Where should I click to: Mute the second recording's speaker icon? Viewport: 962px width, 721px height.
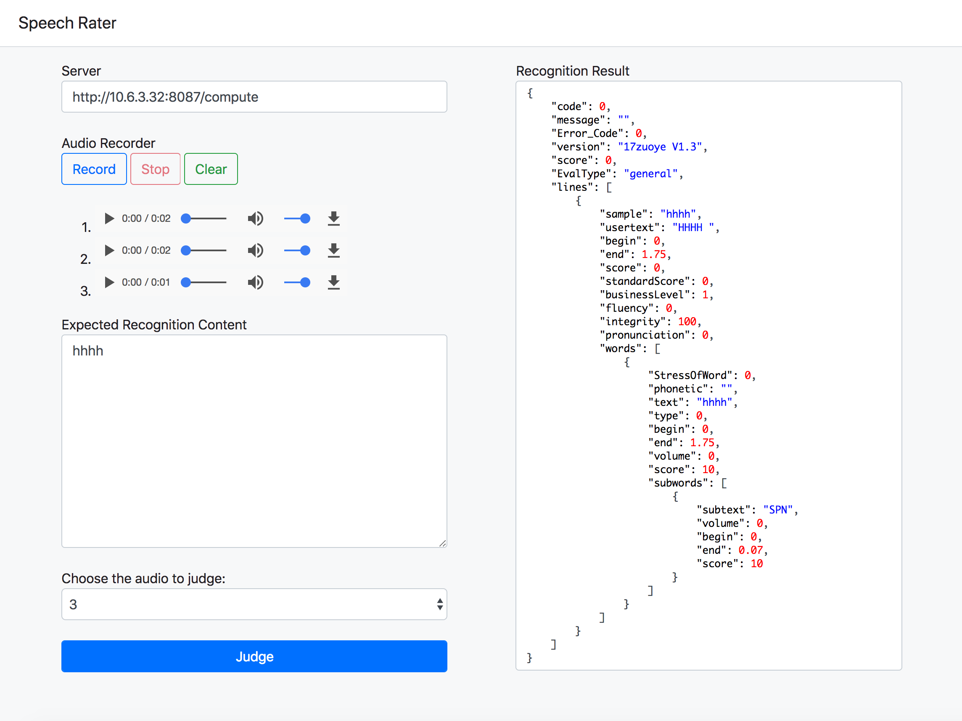coord(255,250)
